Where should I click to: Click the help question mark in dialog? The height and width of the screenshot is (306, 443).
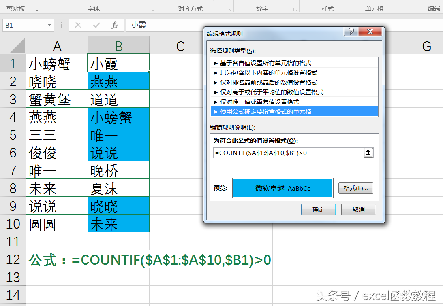pos(351,31)
